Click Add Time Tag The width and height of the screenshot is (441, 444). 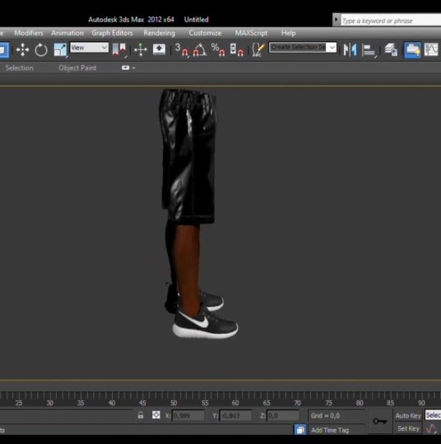click(330, 430)
